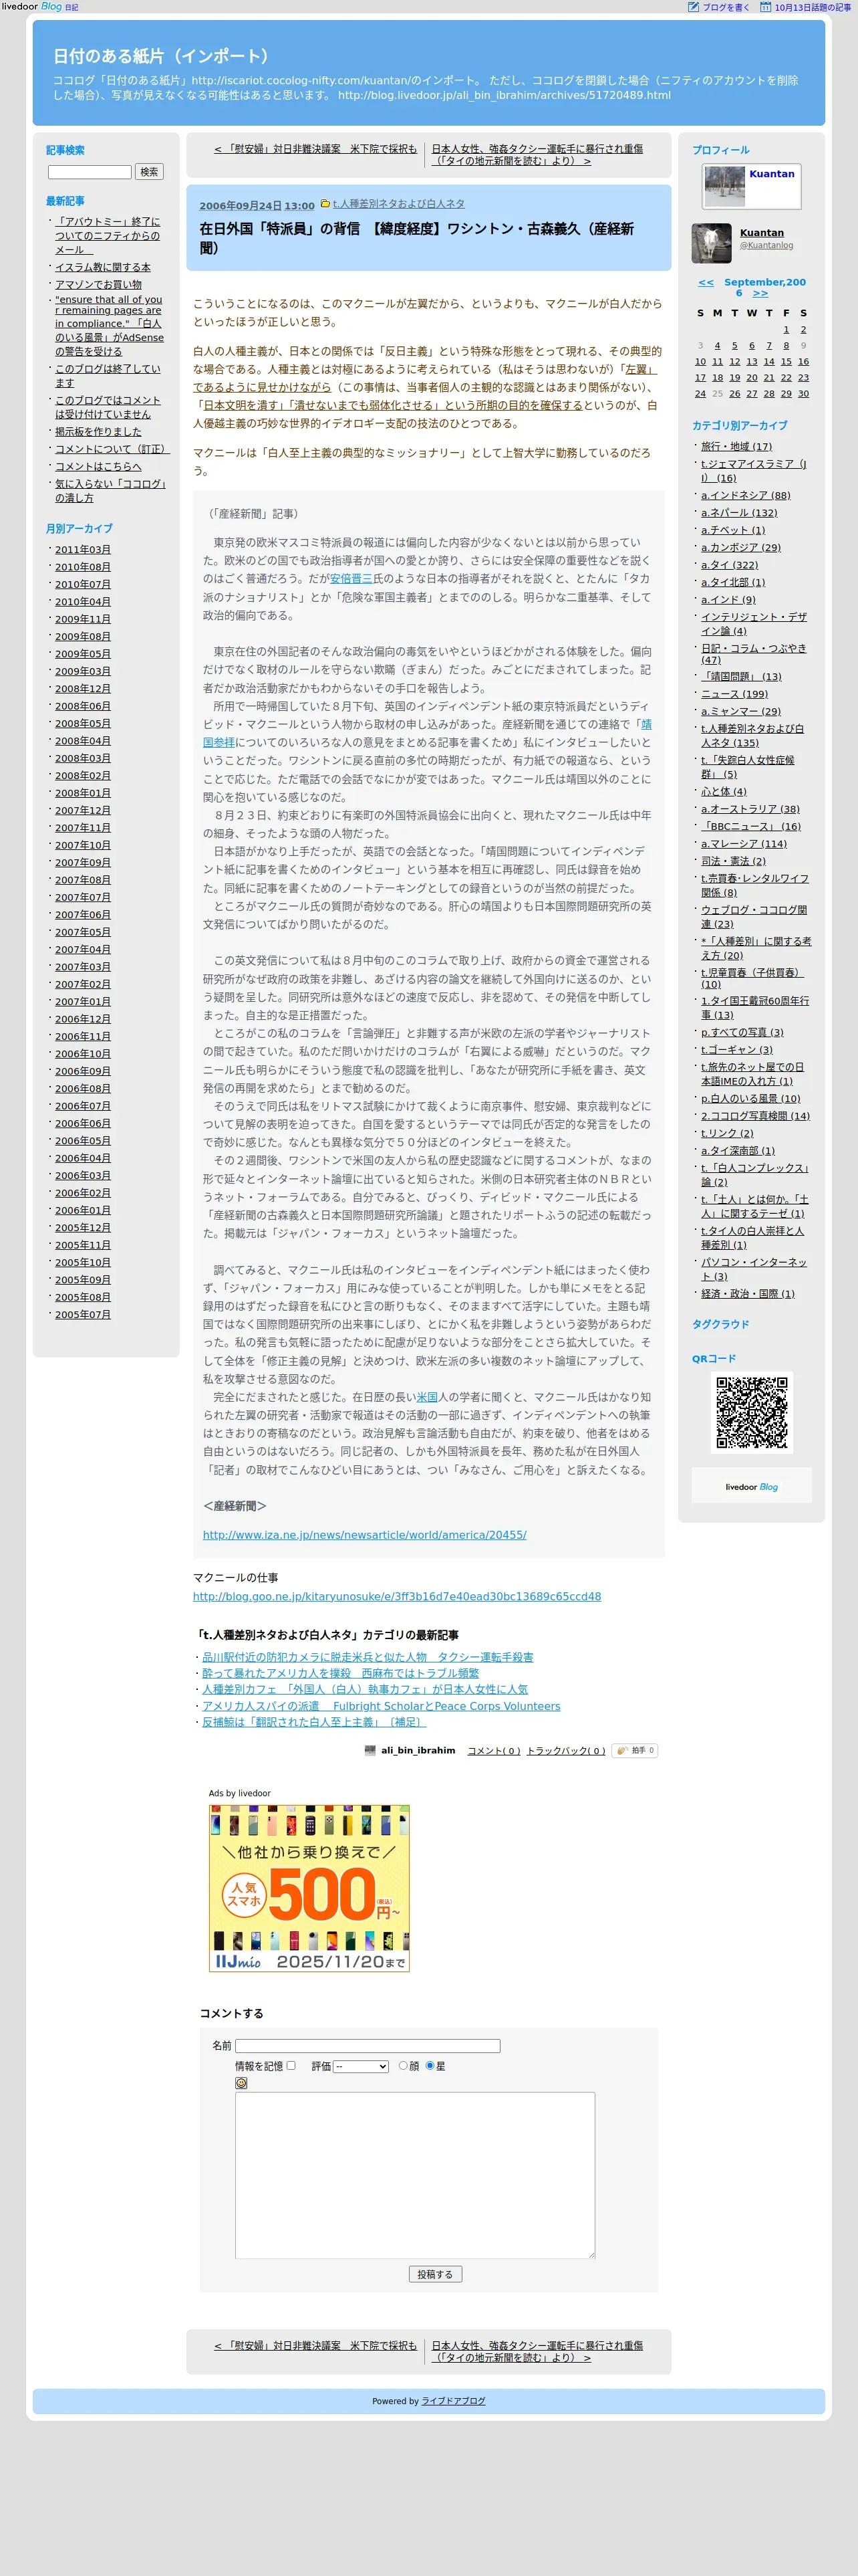Image resolution: width=858 pixels, height=2576 pixels.
Task: Click the Kuantan profile photo thumbnail
Action: pos(724,186)
